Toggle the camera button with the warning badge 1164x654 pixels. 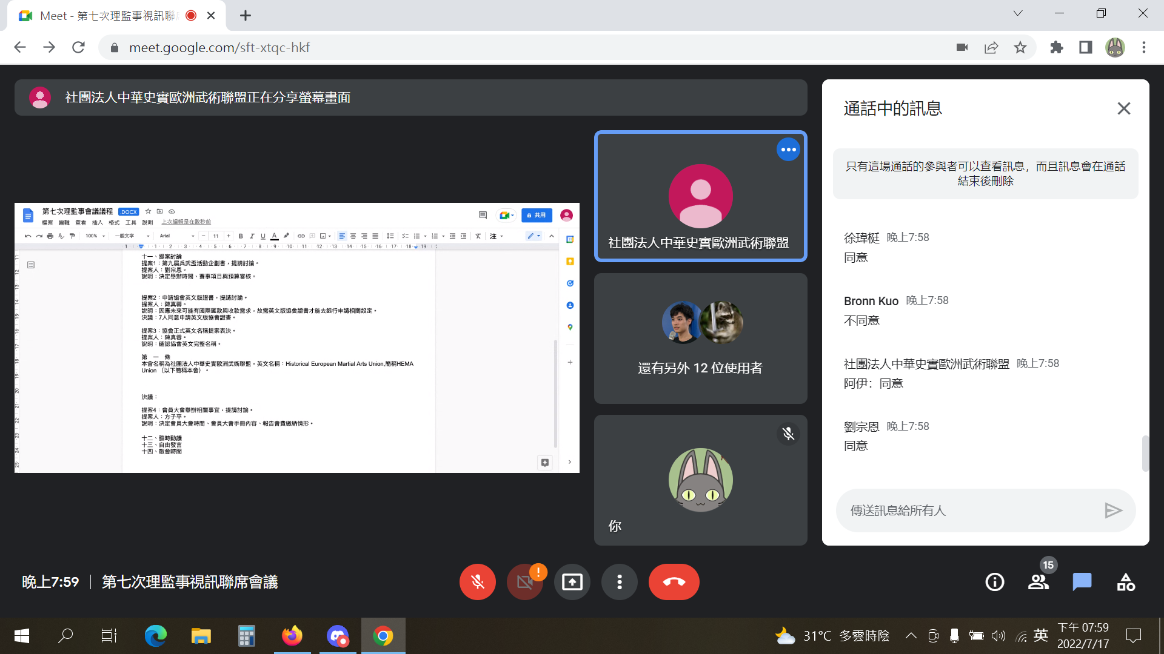pos(524,582)
